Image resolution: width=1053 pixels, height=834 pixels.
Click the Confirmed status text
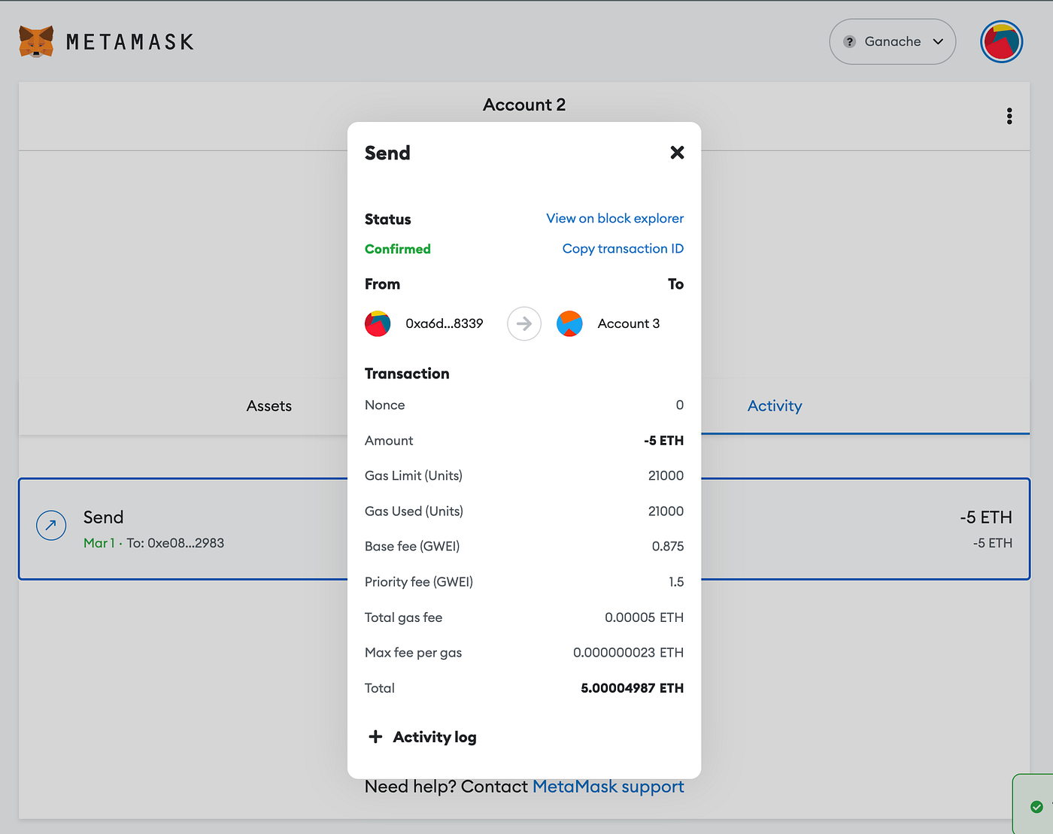[398, 249]
